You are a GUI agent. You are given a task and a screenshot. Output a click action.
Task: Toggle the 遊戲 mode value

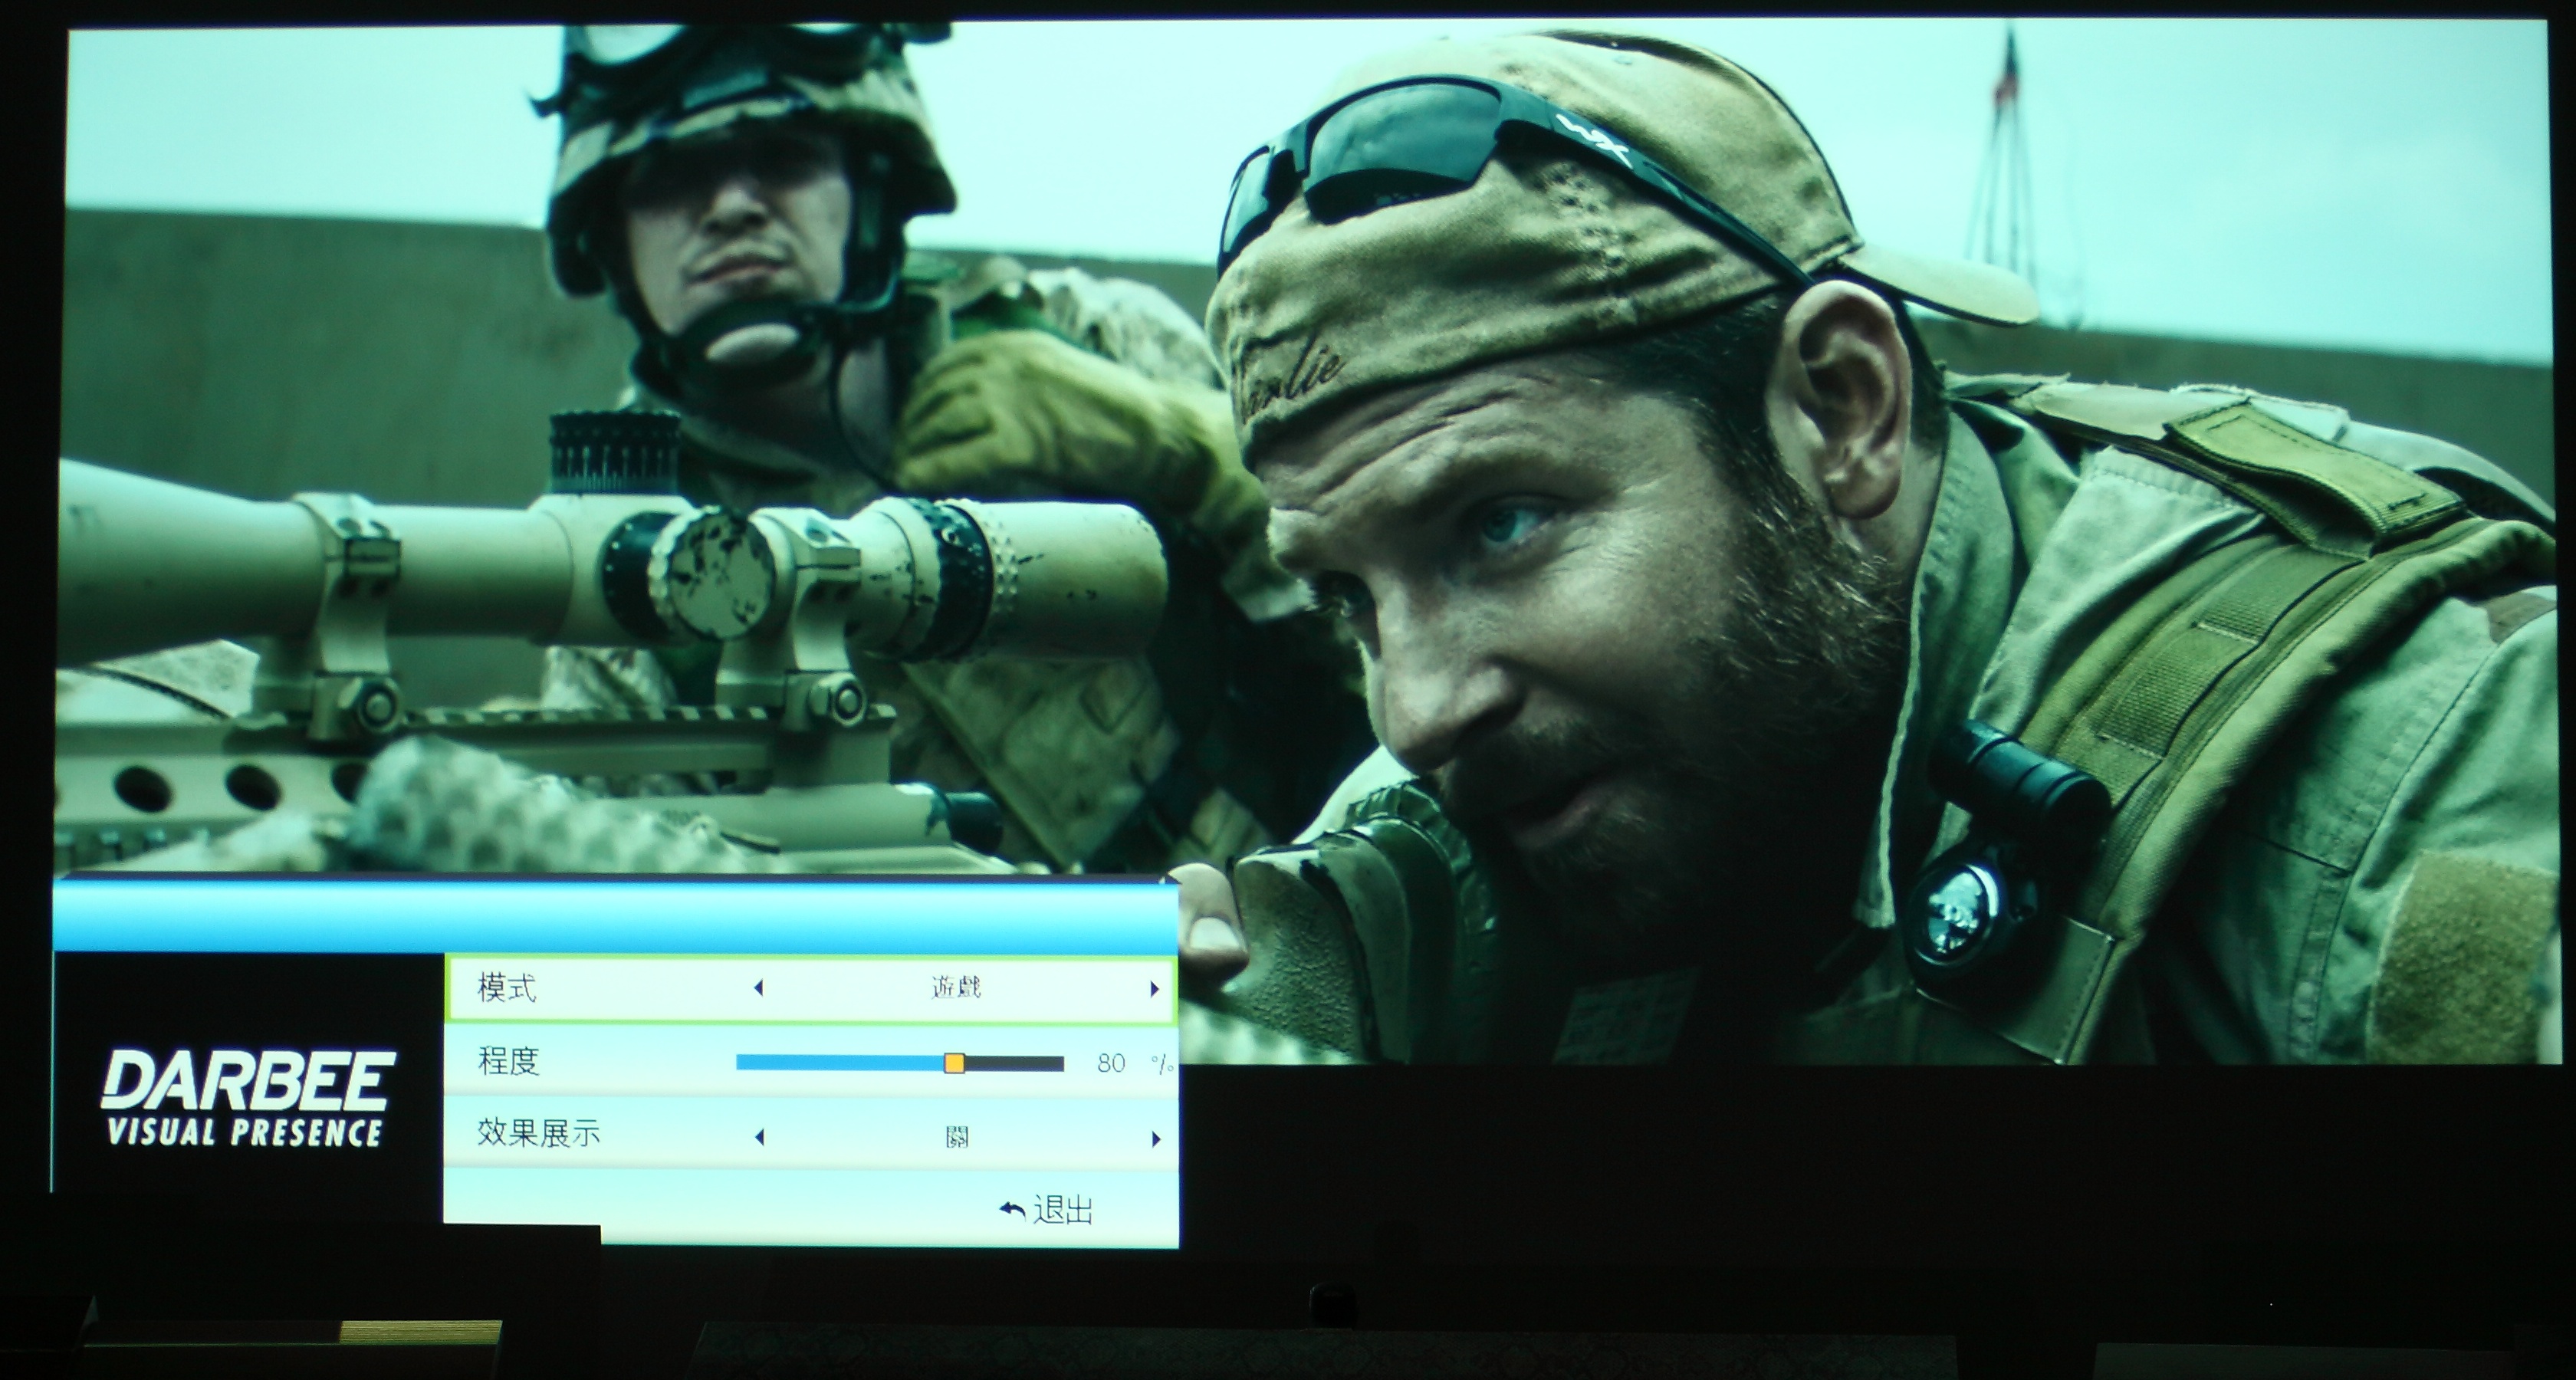[955, 988]
